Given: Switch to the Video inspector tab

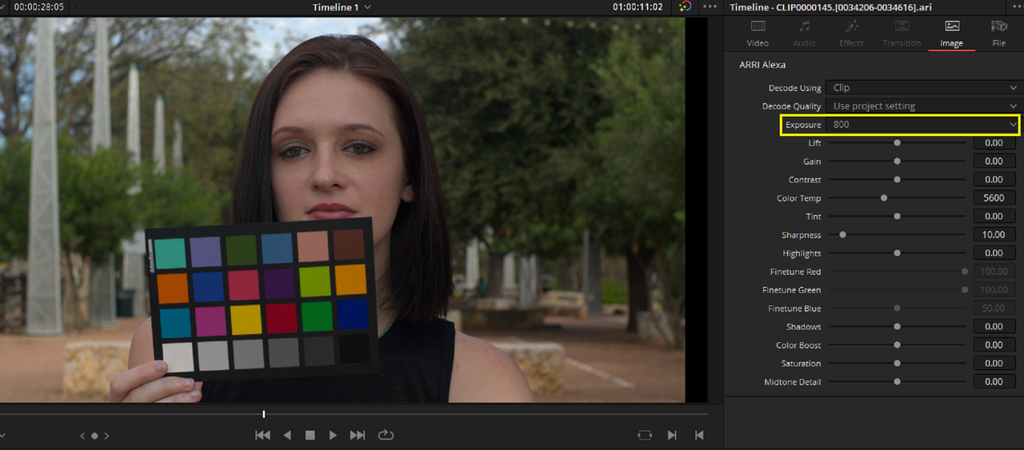Looking at the screenshot, I should [x=758, y=34].
